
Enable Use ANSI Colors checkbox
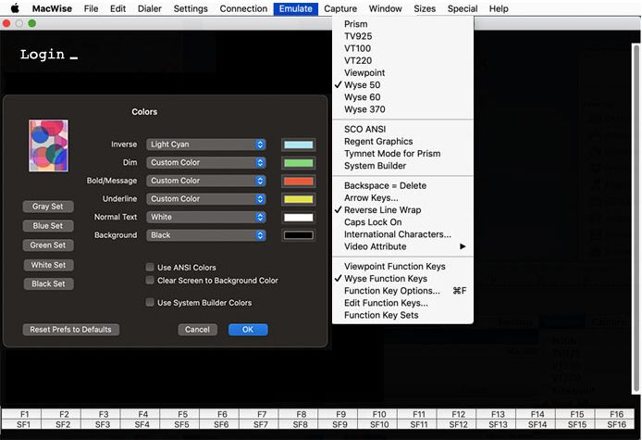[150, 268]
